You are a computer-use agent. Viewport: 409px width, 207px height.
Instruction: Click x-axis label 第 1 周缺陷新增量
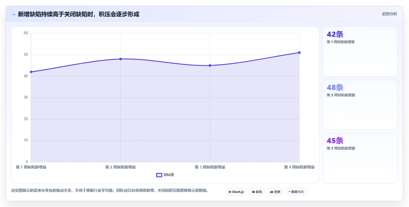31,167
